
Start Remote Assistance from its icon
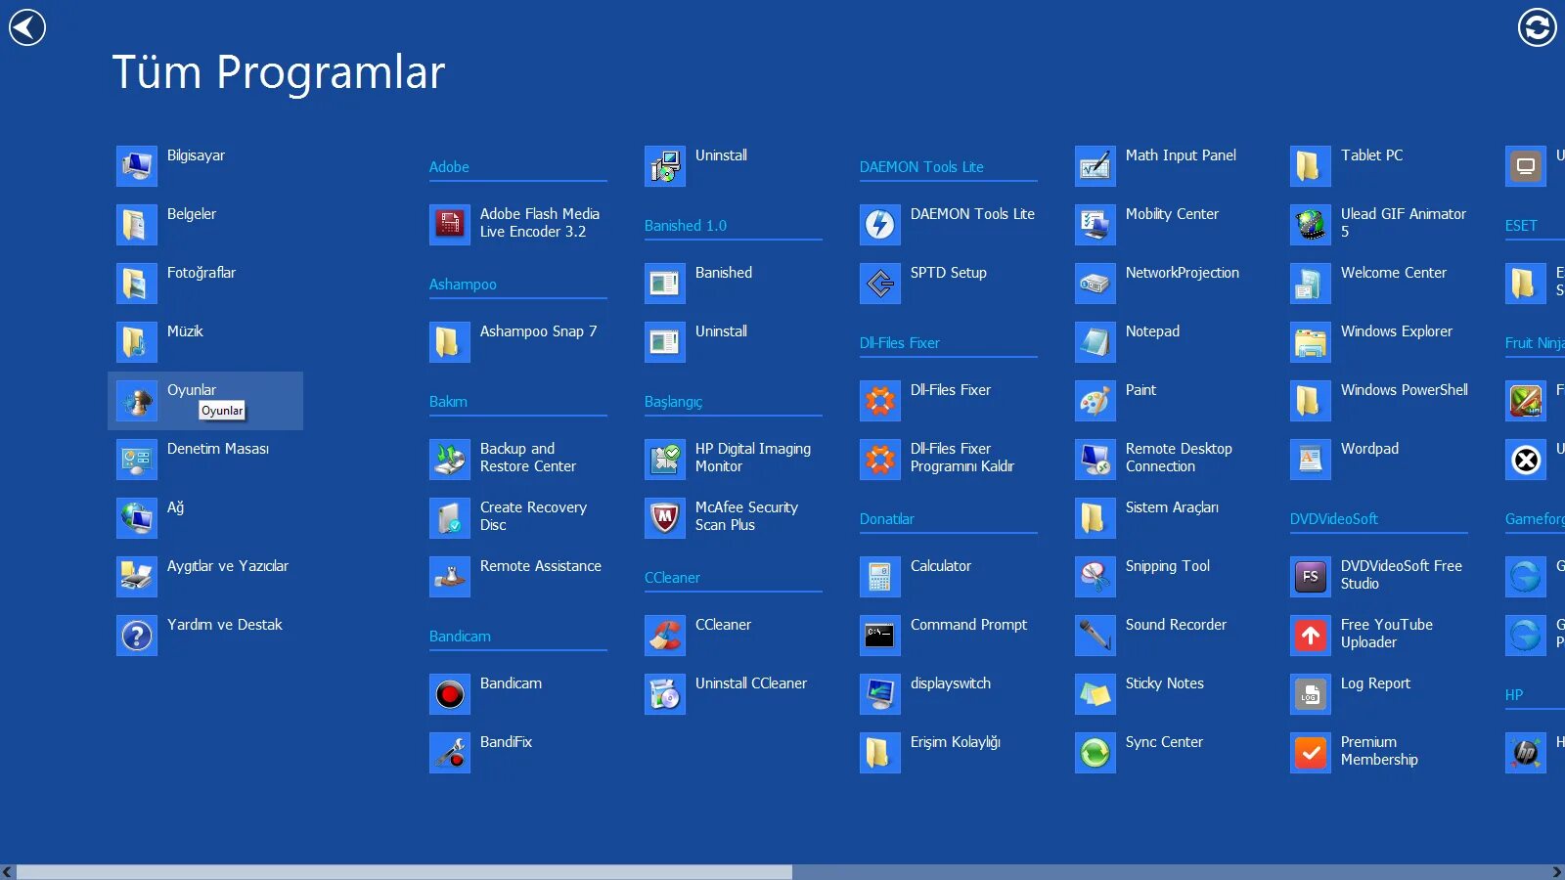tap(450, 577)
